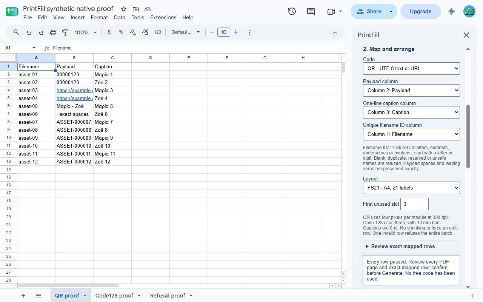The height and width of the screenshot is (302, 483).
Task: Open the 123 more formats menu
Action: (158, 32)
